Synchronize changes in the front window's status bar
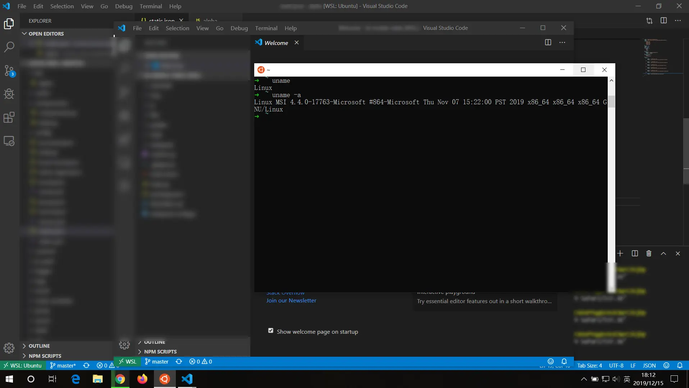This screenshot has width=689, height=388. pos(179,361)
